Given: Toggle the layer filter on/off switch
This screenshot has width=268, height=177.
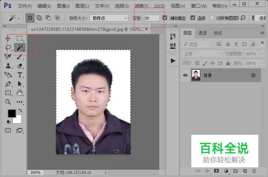Looking at the screenshot, I should tap(262, 43).
